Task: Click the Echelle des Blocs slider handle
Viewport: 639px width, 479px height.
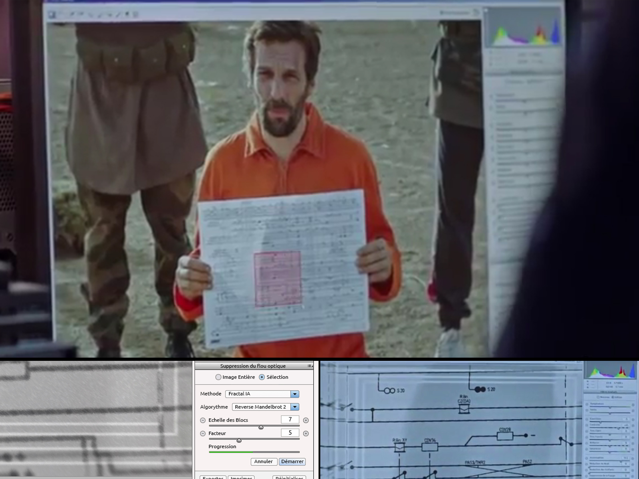Action: [x=261, y=427]
